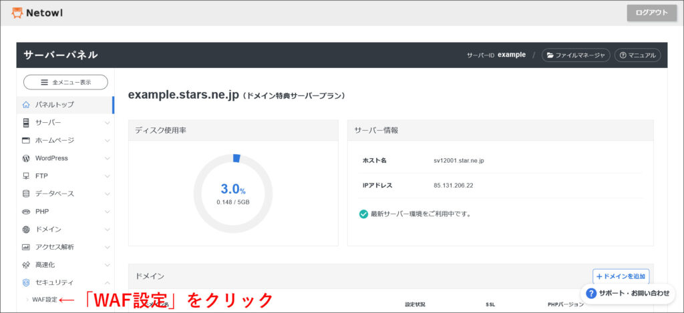
Task: Click the rocket icon beside 高速化
Action: pyautogui.click(x=26, y=264)
